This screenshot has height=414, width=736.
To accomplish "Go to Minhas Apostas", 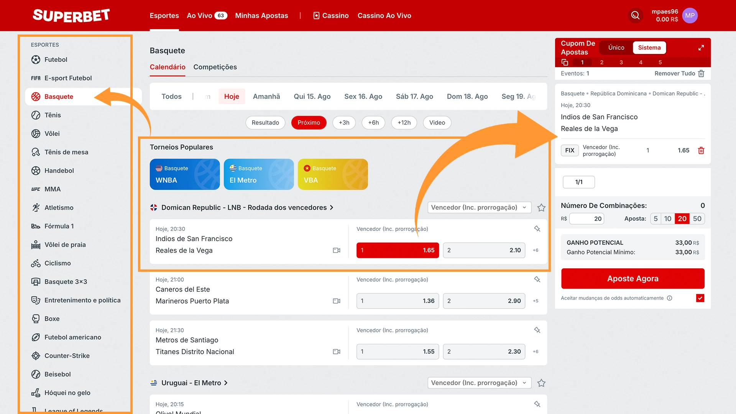I will 261,15.
